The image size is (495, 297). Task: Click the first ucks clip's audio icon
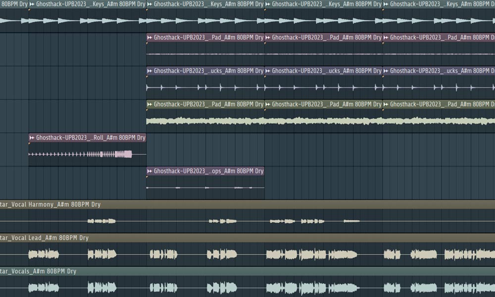point(149,71)
